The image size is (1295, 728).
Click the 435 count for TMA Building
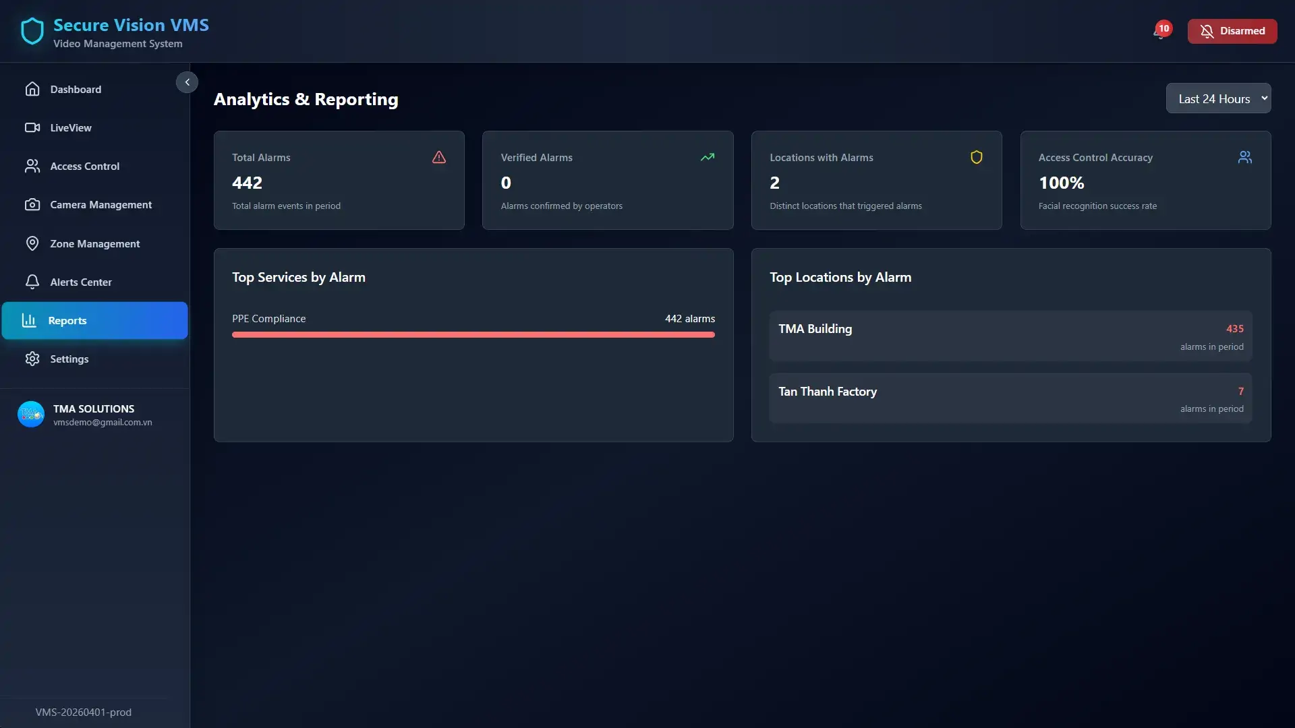[x=1235, y=328]
